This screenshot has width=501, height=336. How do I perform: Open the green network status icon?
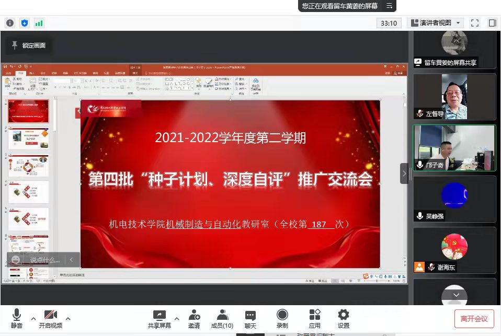point(39,23)
